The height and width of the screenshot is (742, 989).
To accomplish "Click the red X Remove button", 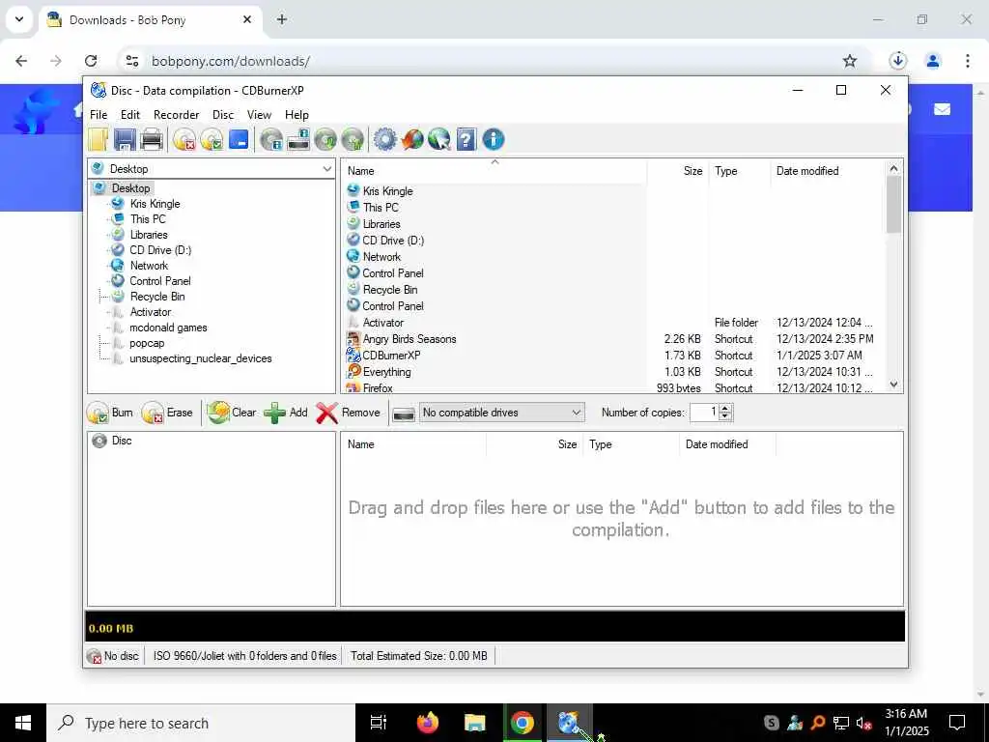I will click(348, 413).
